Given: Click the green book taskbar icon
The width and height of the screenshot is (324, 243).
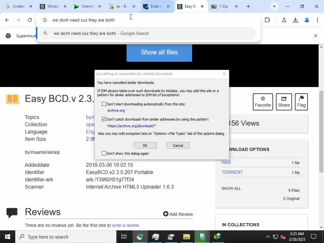Looking at the screenshot, I should tap(202, 237).
